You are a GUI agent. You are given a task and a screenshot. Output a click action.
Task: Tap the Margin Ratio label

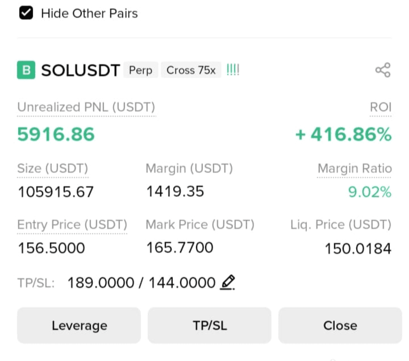coord(354,168)
